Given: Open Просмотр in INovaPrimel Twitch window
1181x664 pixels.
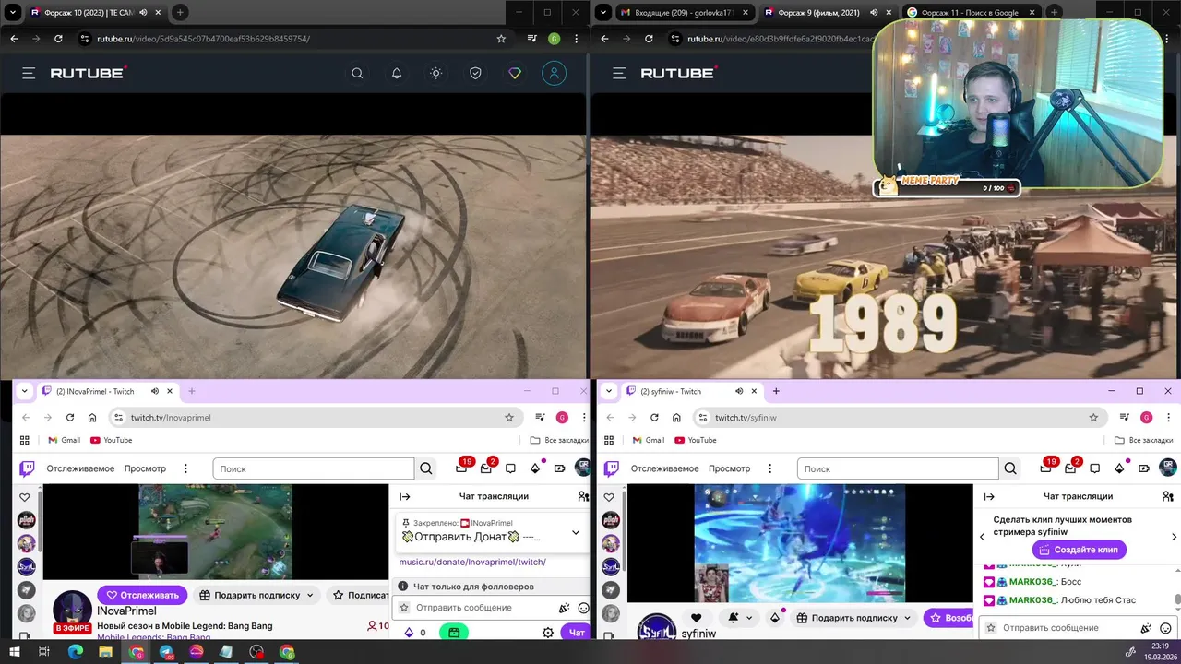Looking at the screenshot, I should pos(145,468).
